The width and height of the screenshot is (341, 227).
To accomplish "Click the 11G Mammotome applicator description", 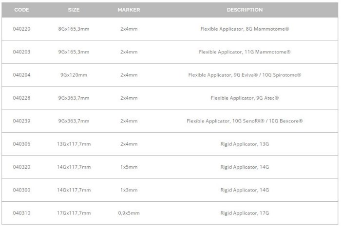I will [245, 52].
